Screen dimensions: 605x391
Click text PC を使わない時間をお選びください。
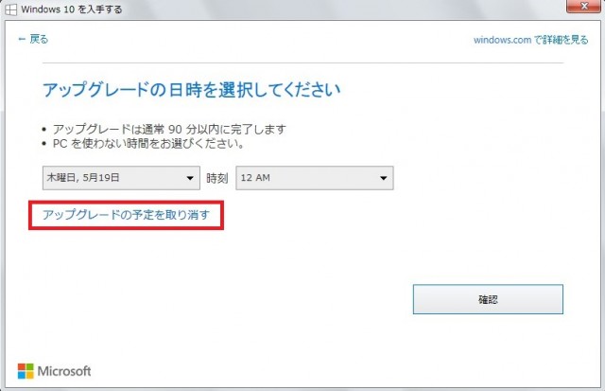148,144
